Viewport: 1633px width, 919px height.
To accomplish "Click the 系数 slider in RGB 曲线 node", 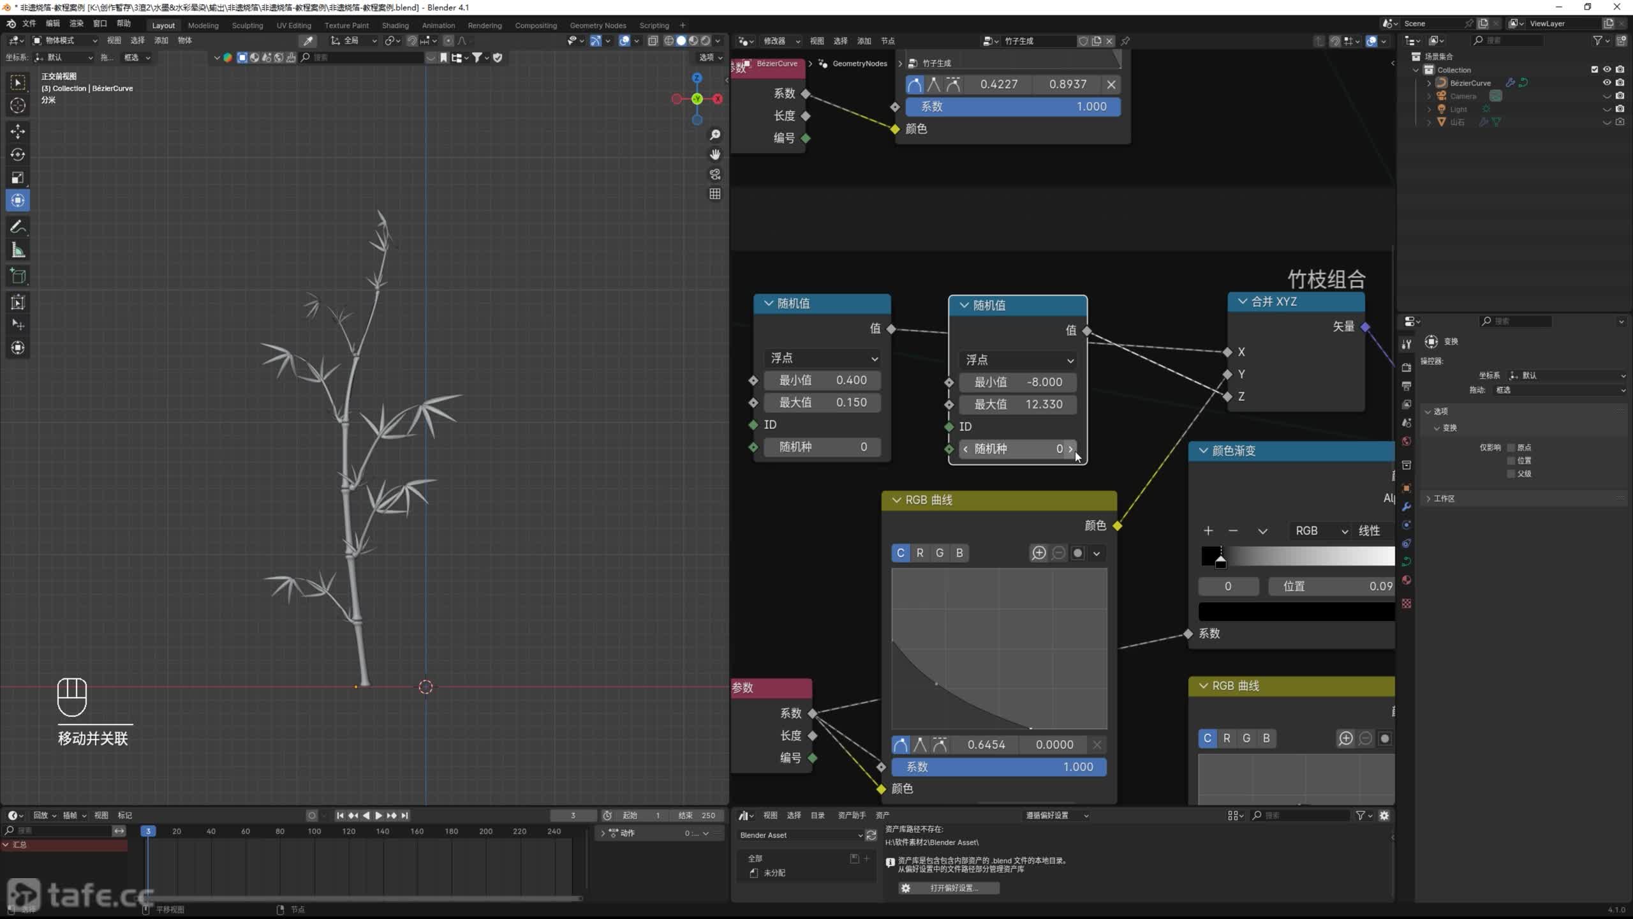I will click(998, 766).
